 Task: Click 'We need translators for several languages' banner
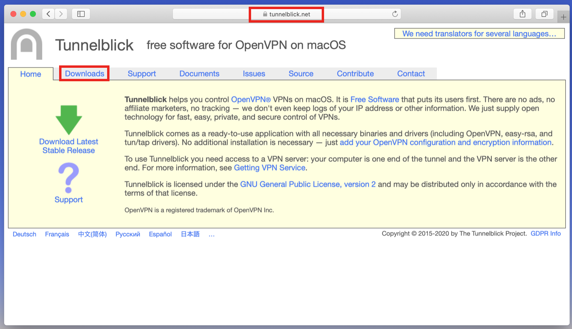[x=479, y=34]
